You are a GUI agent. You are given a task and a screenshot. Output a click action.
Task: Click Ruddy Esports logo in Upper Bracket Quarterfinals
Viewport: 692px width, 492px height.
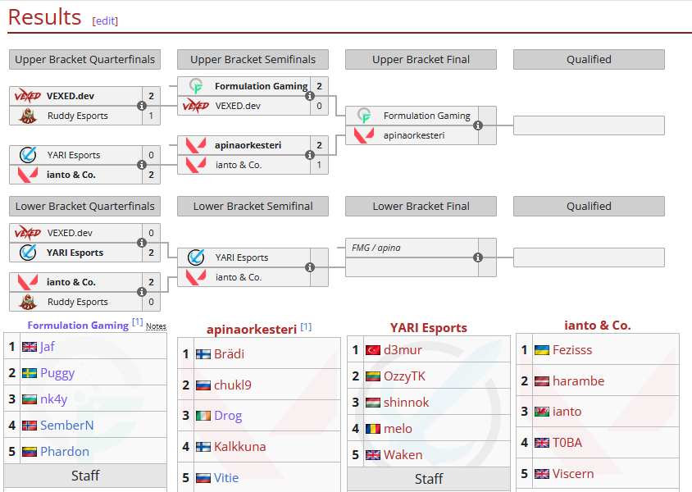27,116
